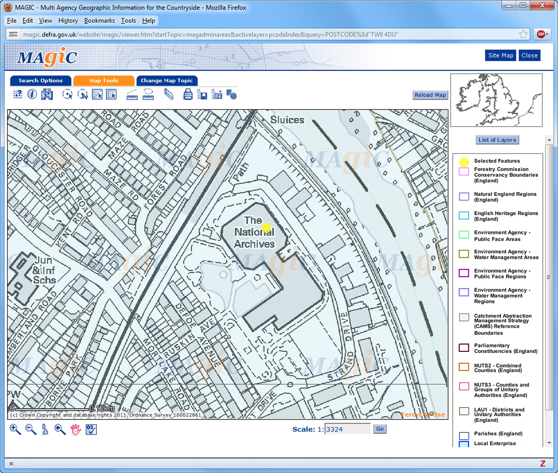Open the Help menu
Image resolution: width=558 pixels, height=473 pixels.
[149, 21]
